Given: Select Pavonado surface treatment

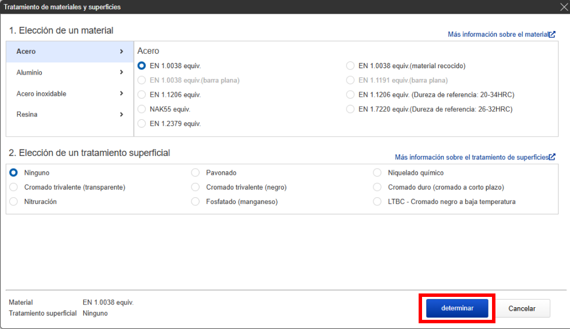Looking at the screenshot, I should point(196,173).
